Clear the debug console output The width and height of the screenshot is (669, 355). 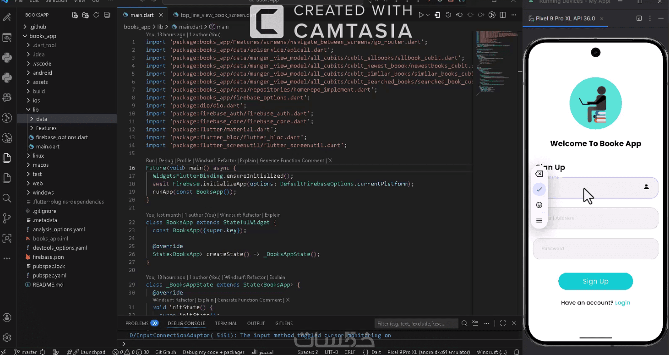[475, 323]
